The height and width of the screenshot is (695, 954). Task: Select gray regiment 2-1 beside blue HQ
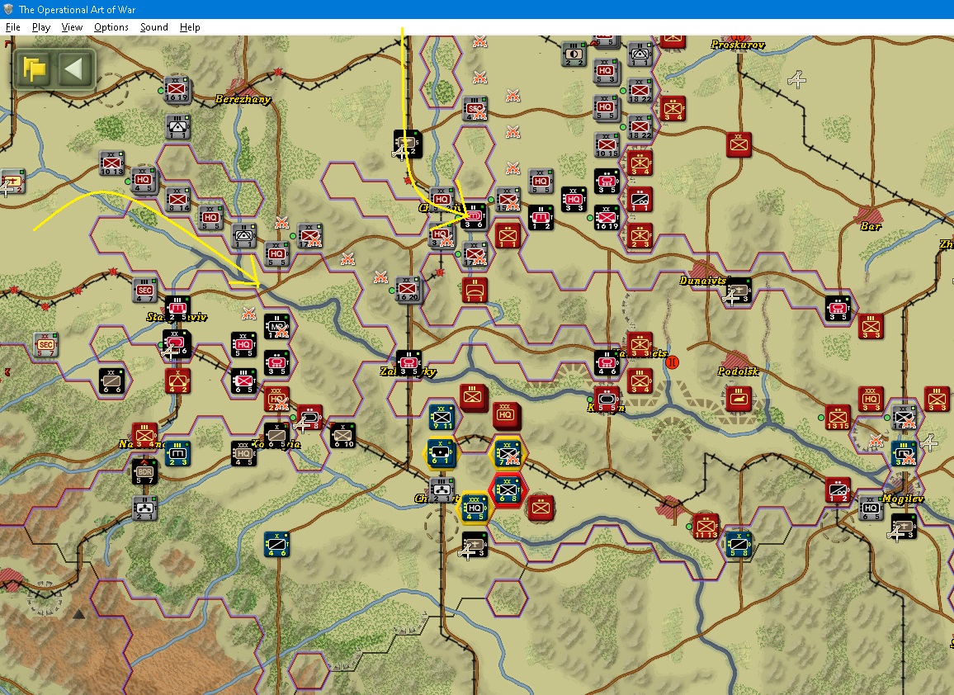coord(442,490)
